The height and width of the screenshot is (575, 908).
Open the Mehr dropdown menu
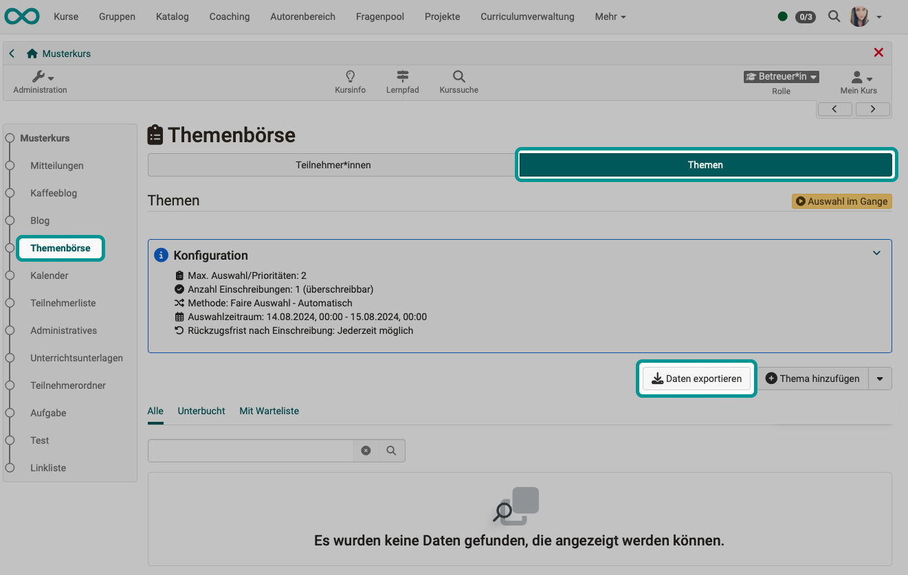pyautogui.click(x=609, y=16)
